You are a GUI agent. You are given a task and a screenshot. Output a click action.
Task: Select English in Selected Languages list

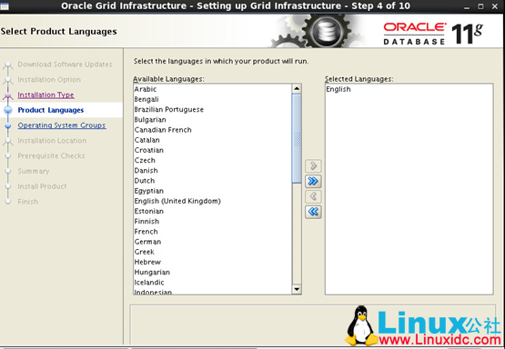click(409, 89)
